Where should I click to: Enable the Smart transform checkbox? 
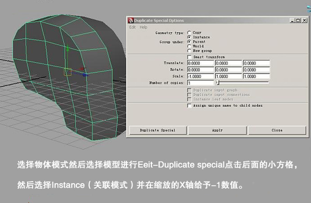coord(190,57)
